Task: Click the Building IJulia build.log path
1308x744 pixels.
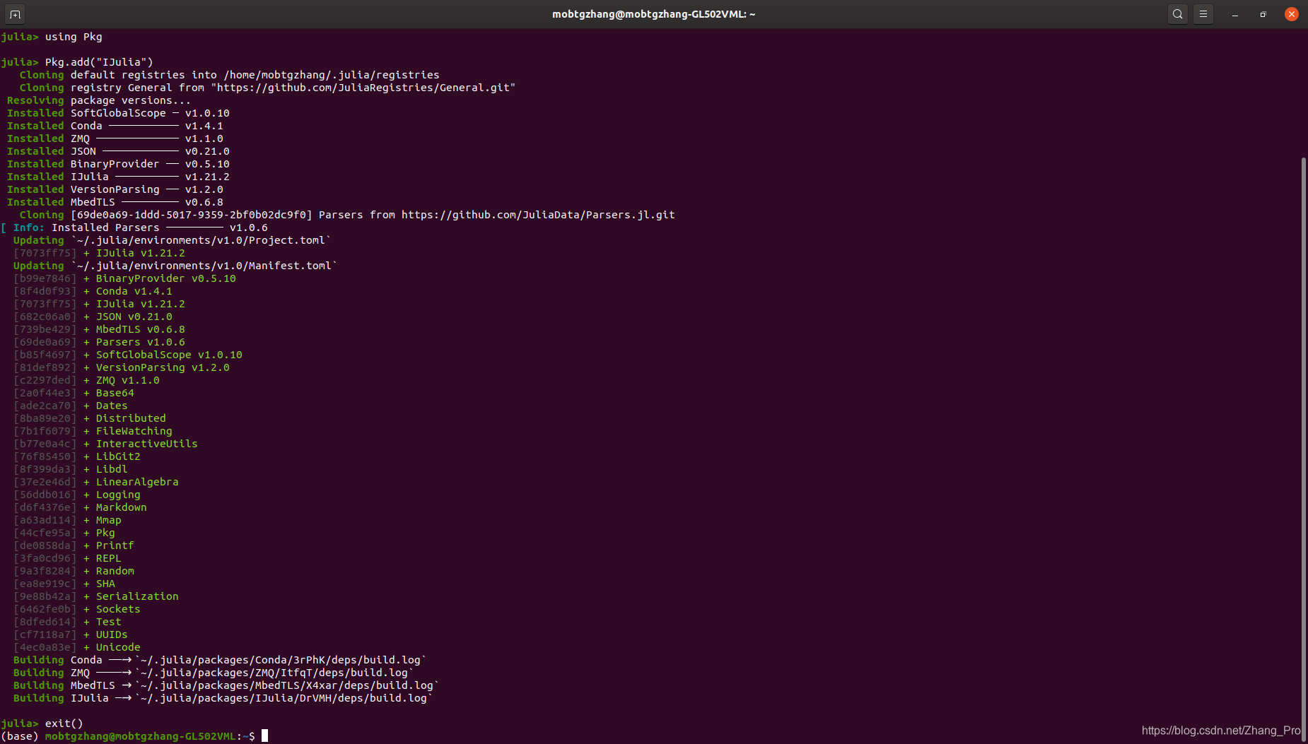Action: [284, 698]
